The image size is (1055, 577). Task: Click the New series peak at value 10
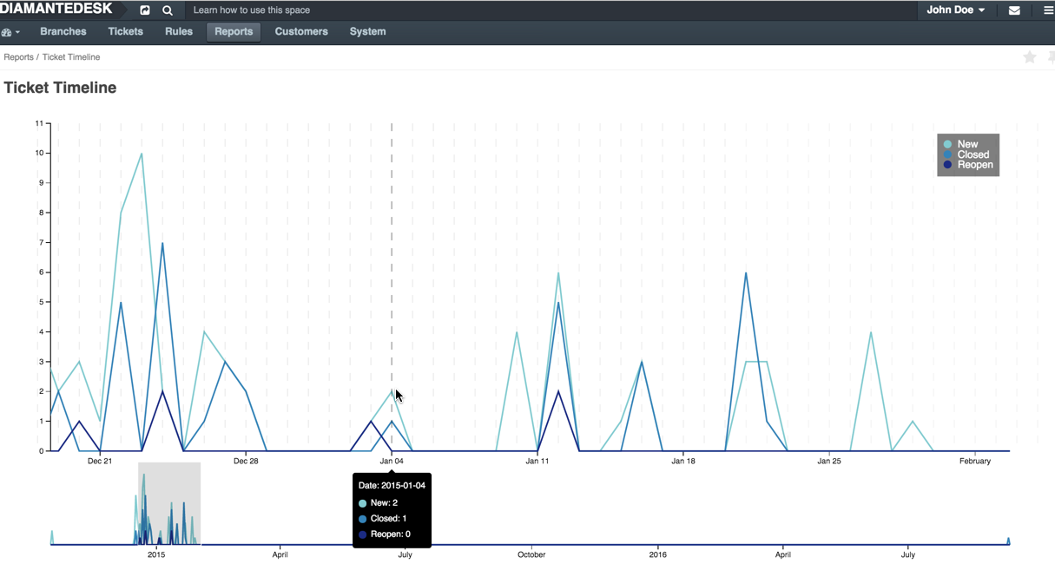tap(142, 154)
